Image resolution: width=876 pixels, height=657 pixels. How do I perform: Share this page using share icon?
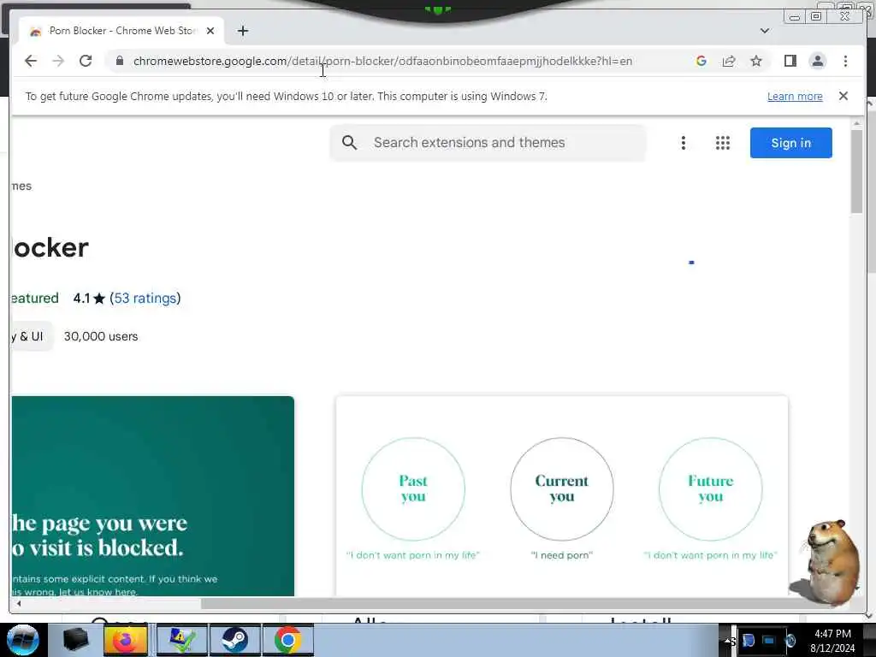pyautogui.click(x=729, y=61)
